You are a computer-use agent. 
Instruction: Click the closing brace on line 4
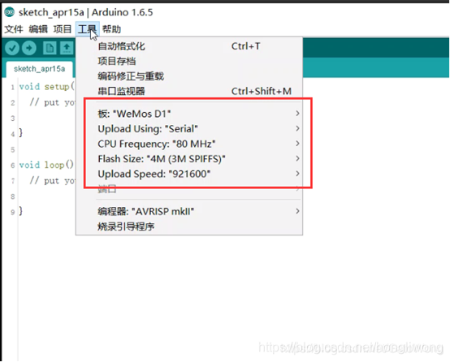[x=20, y=132]
